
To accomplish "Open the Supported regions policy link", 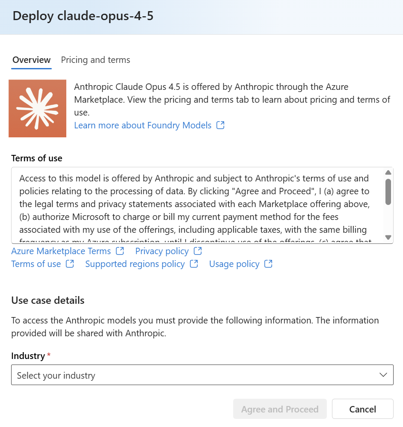I will click(x=135, y=264).
